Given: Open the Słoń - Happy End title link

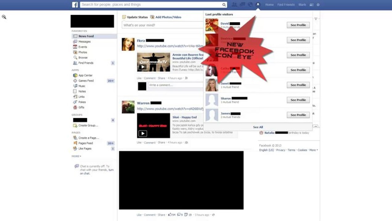Looking at the screenshot, I should 184,117.
